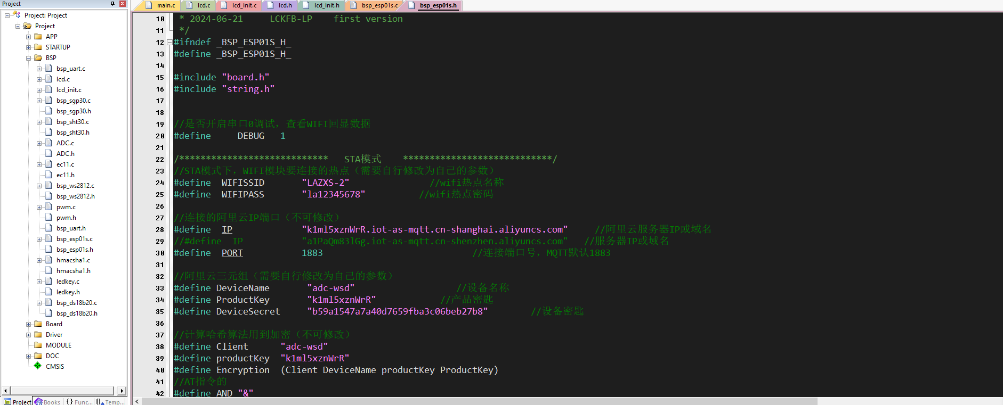Switch to the lcd.h editor tab
Viewport: 1003px width, 405px height.
tap(280, 5)
